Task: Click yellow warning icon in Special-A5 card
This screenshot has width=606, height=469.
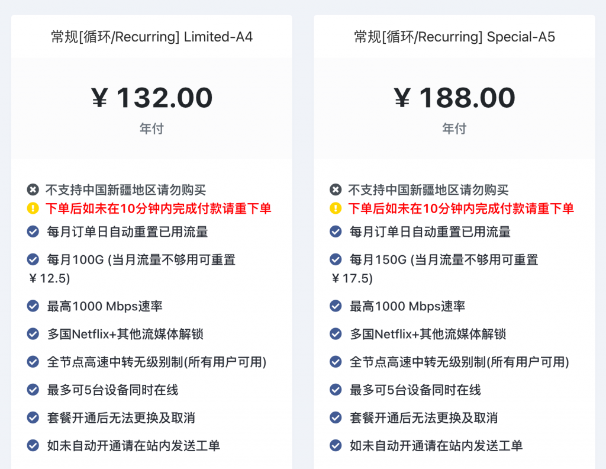Action: coord(336,208)
